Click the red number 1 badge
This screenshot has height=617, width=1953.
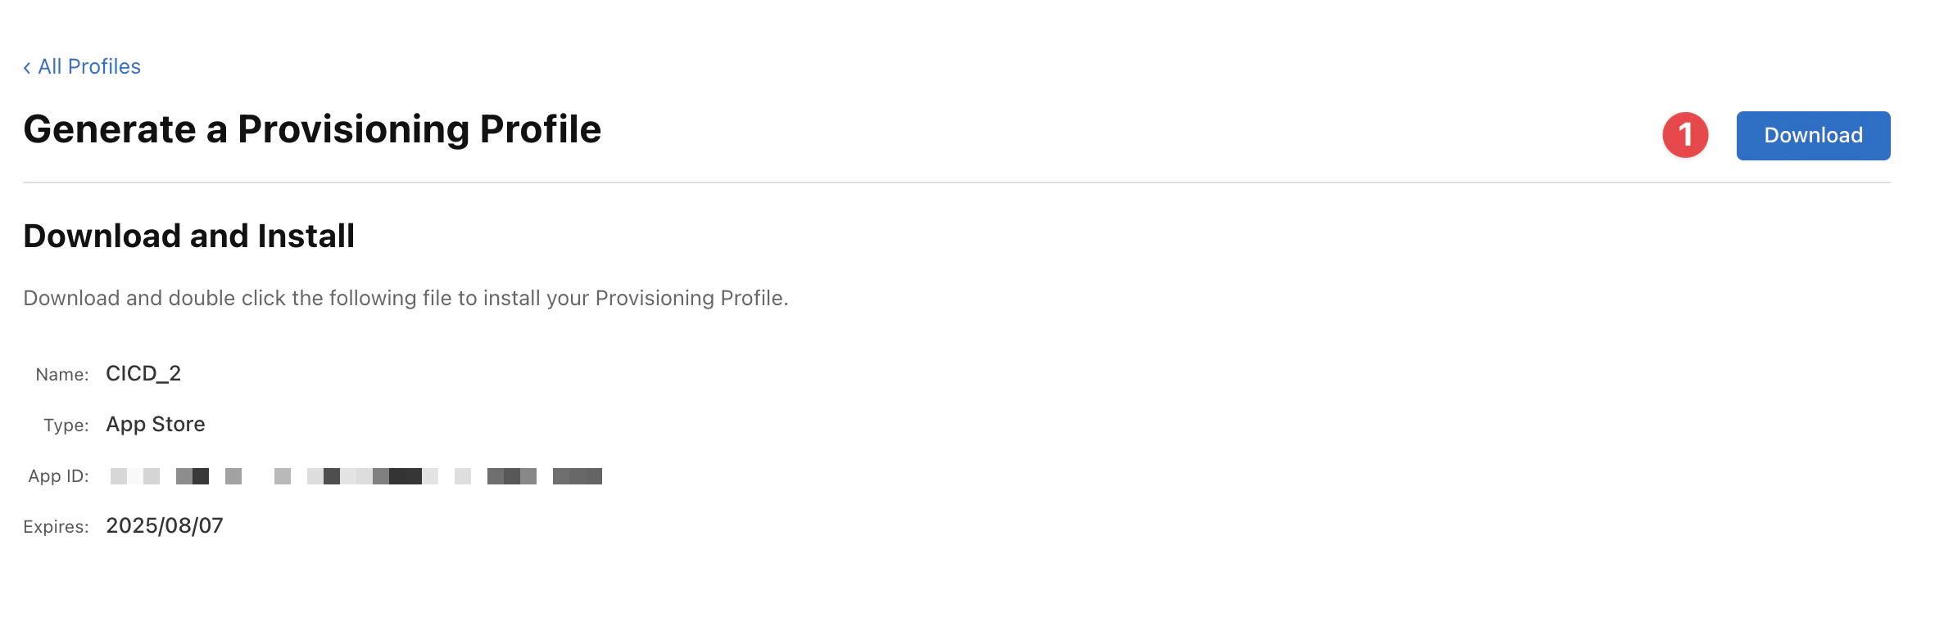point(1684,135)
